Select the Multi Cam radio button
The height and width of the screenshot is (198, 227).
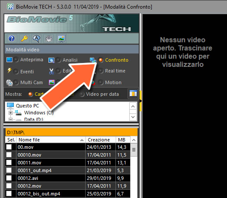[x=16, y=82]
